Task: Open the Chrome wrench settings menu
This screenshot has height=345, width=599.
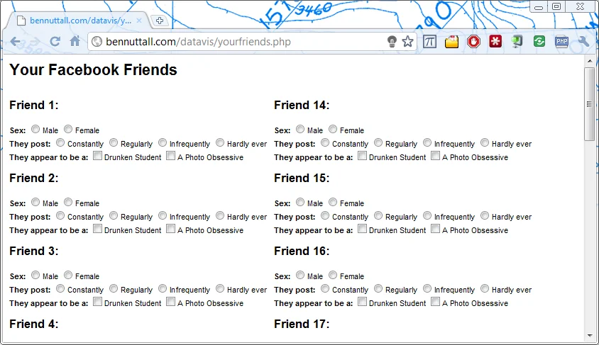Action: tap(583, 41)
